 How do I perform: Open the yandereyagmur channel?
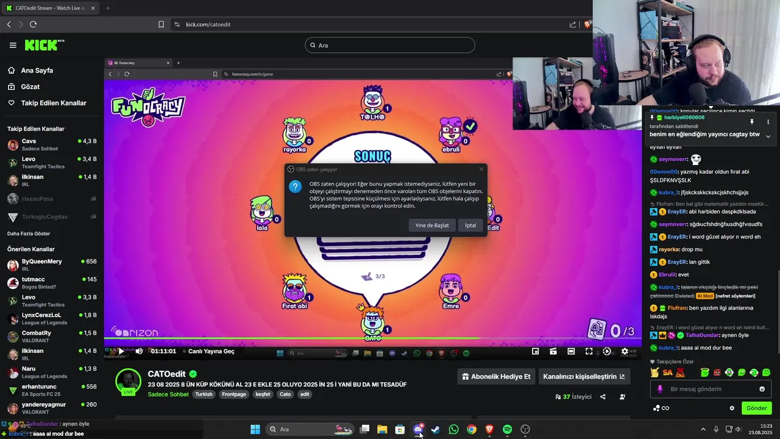tap(52, 408)
